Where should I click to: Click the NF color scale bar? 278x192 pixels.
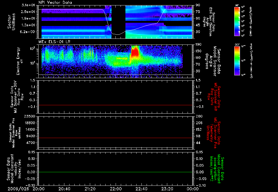[237, 21]
